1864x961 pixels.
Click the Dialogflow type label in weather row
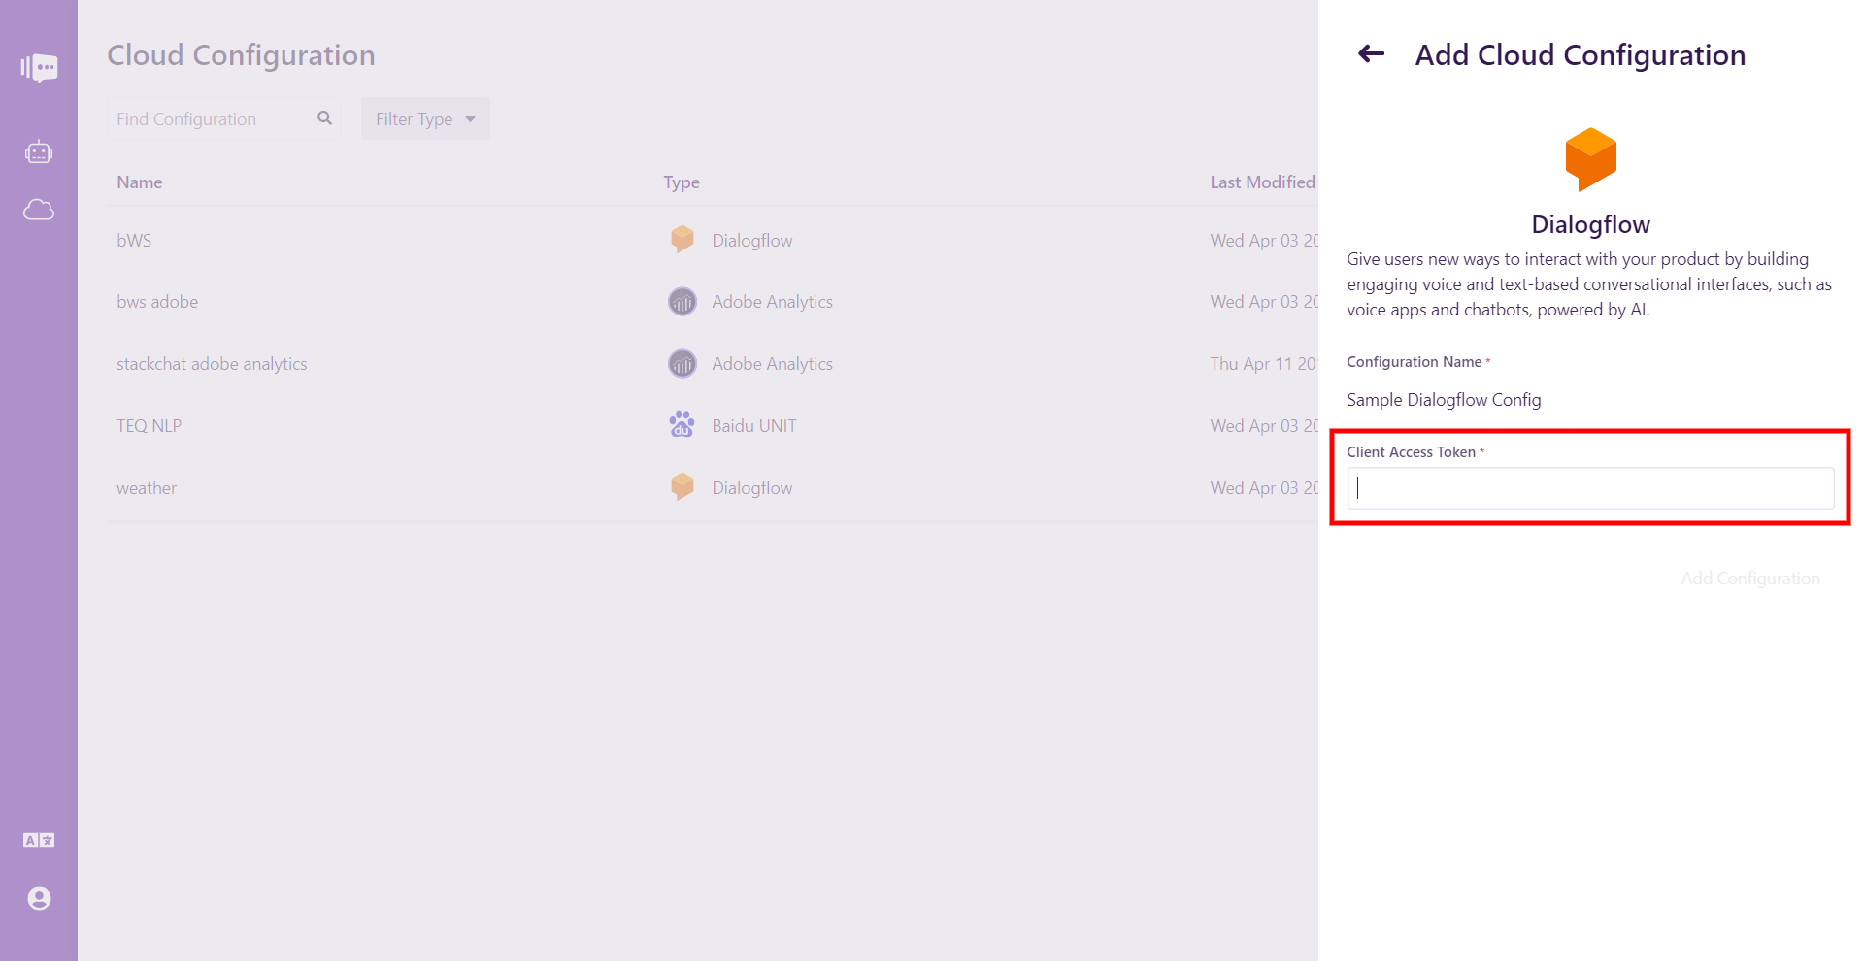[752, 488]
